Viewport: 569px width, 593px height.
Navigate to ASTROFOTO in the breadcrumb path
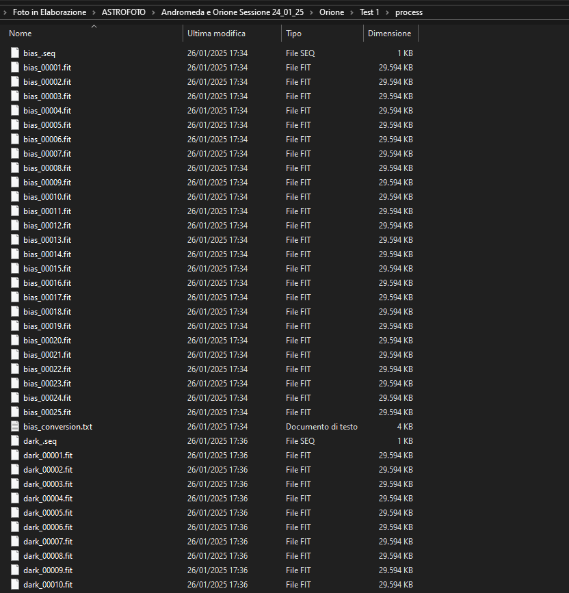(x=123, y=12)
